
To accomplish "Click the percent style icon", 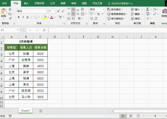I will [x=98, y=14].
